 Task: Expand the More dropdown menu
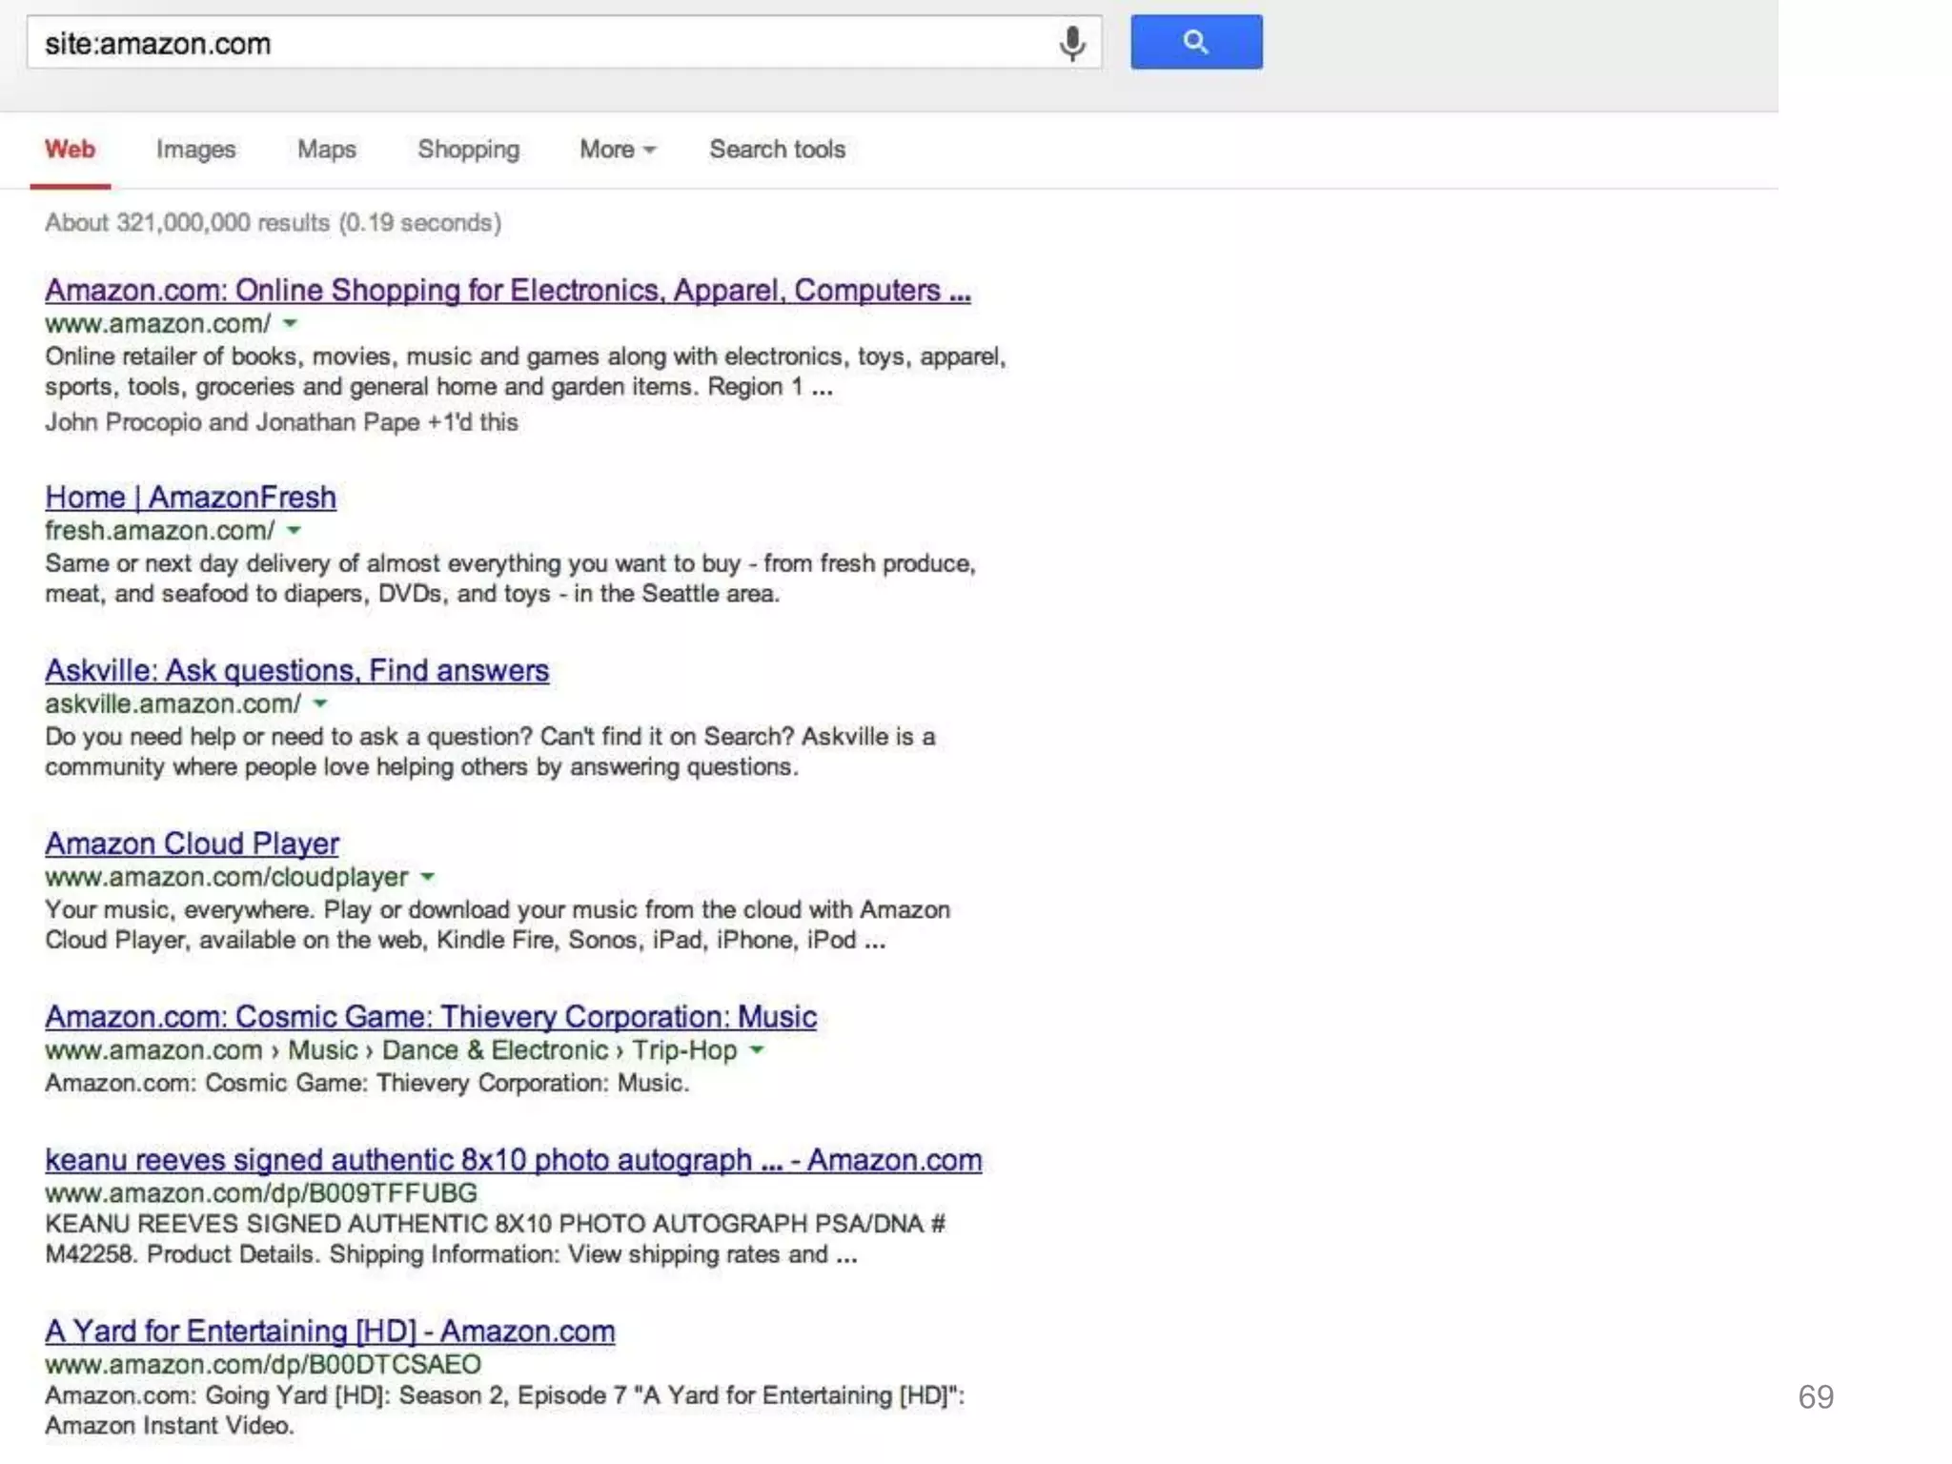point(617,150)
